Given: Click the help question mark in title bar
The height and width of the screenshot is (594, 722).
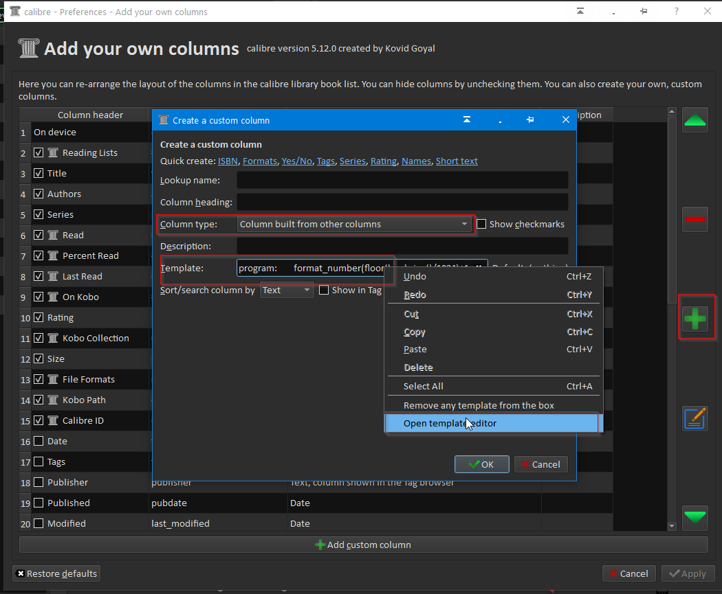Looking at the screenshot, I should [x=677, y=12].
